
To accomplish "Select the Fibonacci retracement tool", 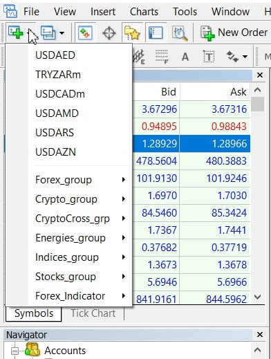I will click(x=162, y=57).
